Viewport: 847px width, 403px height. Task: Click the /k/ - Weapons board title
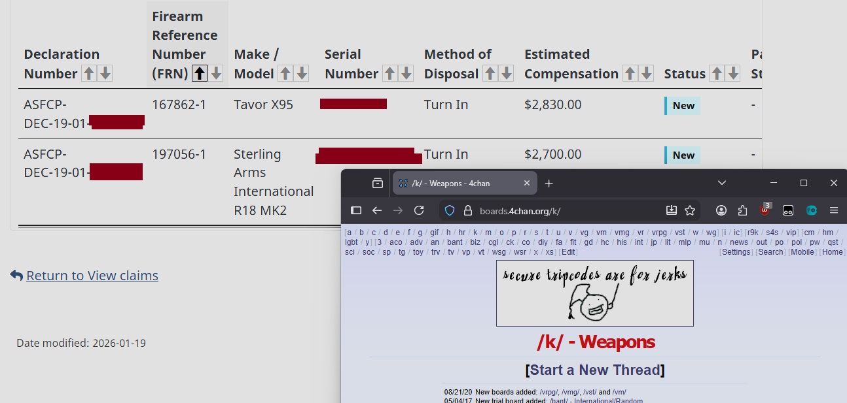(596, 342)
